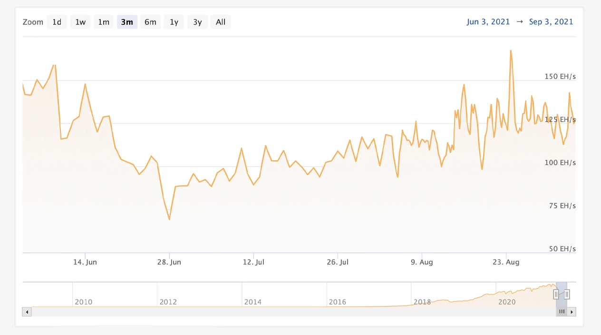Select the 1m zoom button
The image size is (601, 335).
[104, 22]
